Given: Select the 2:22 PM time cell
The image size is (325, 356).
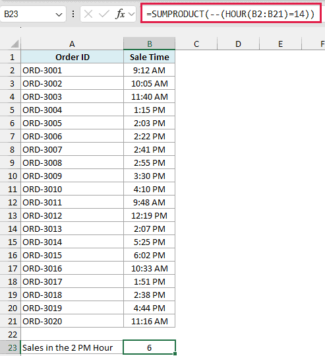Looking at the screenshot, I should click(x=150, y=136).
